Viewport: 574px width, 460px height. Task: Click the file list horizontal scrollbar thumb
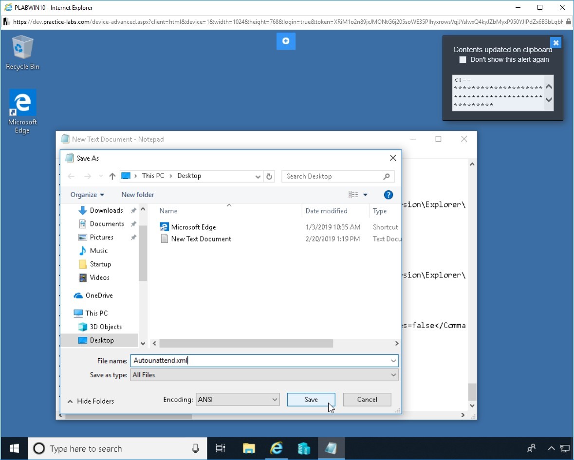[x=246, y=344]
